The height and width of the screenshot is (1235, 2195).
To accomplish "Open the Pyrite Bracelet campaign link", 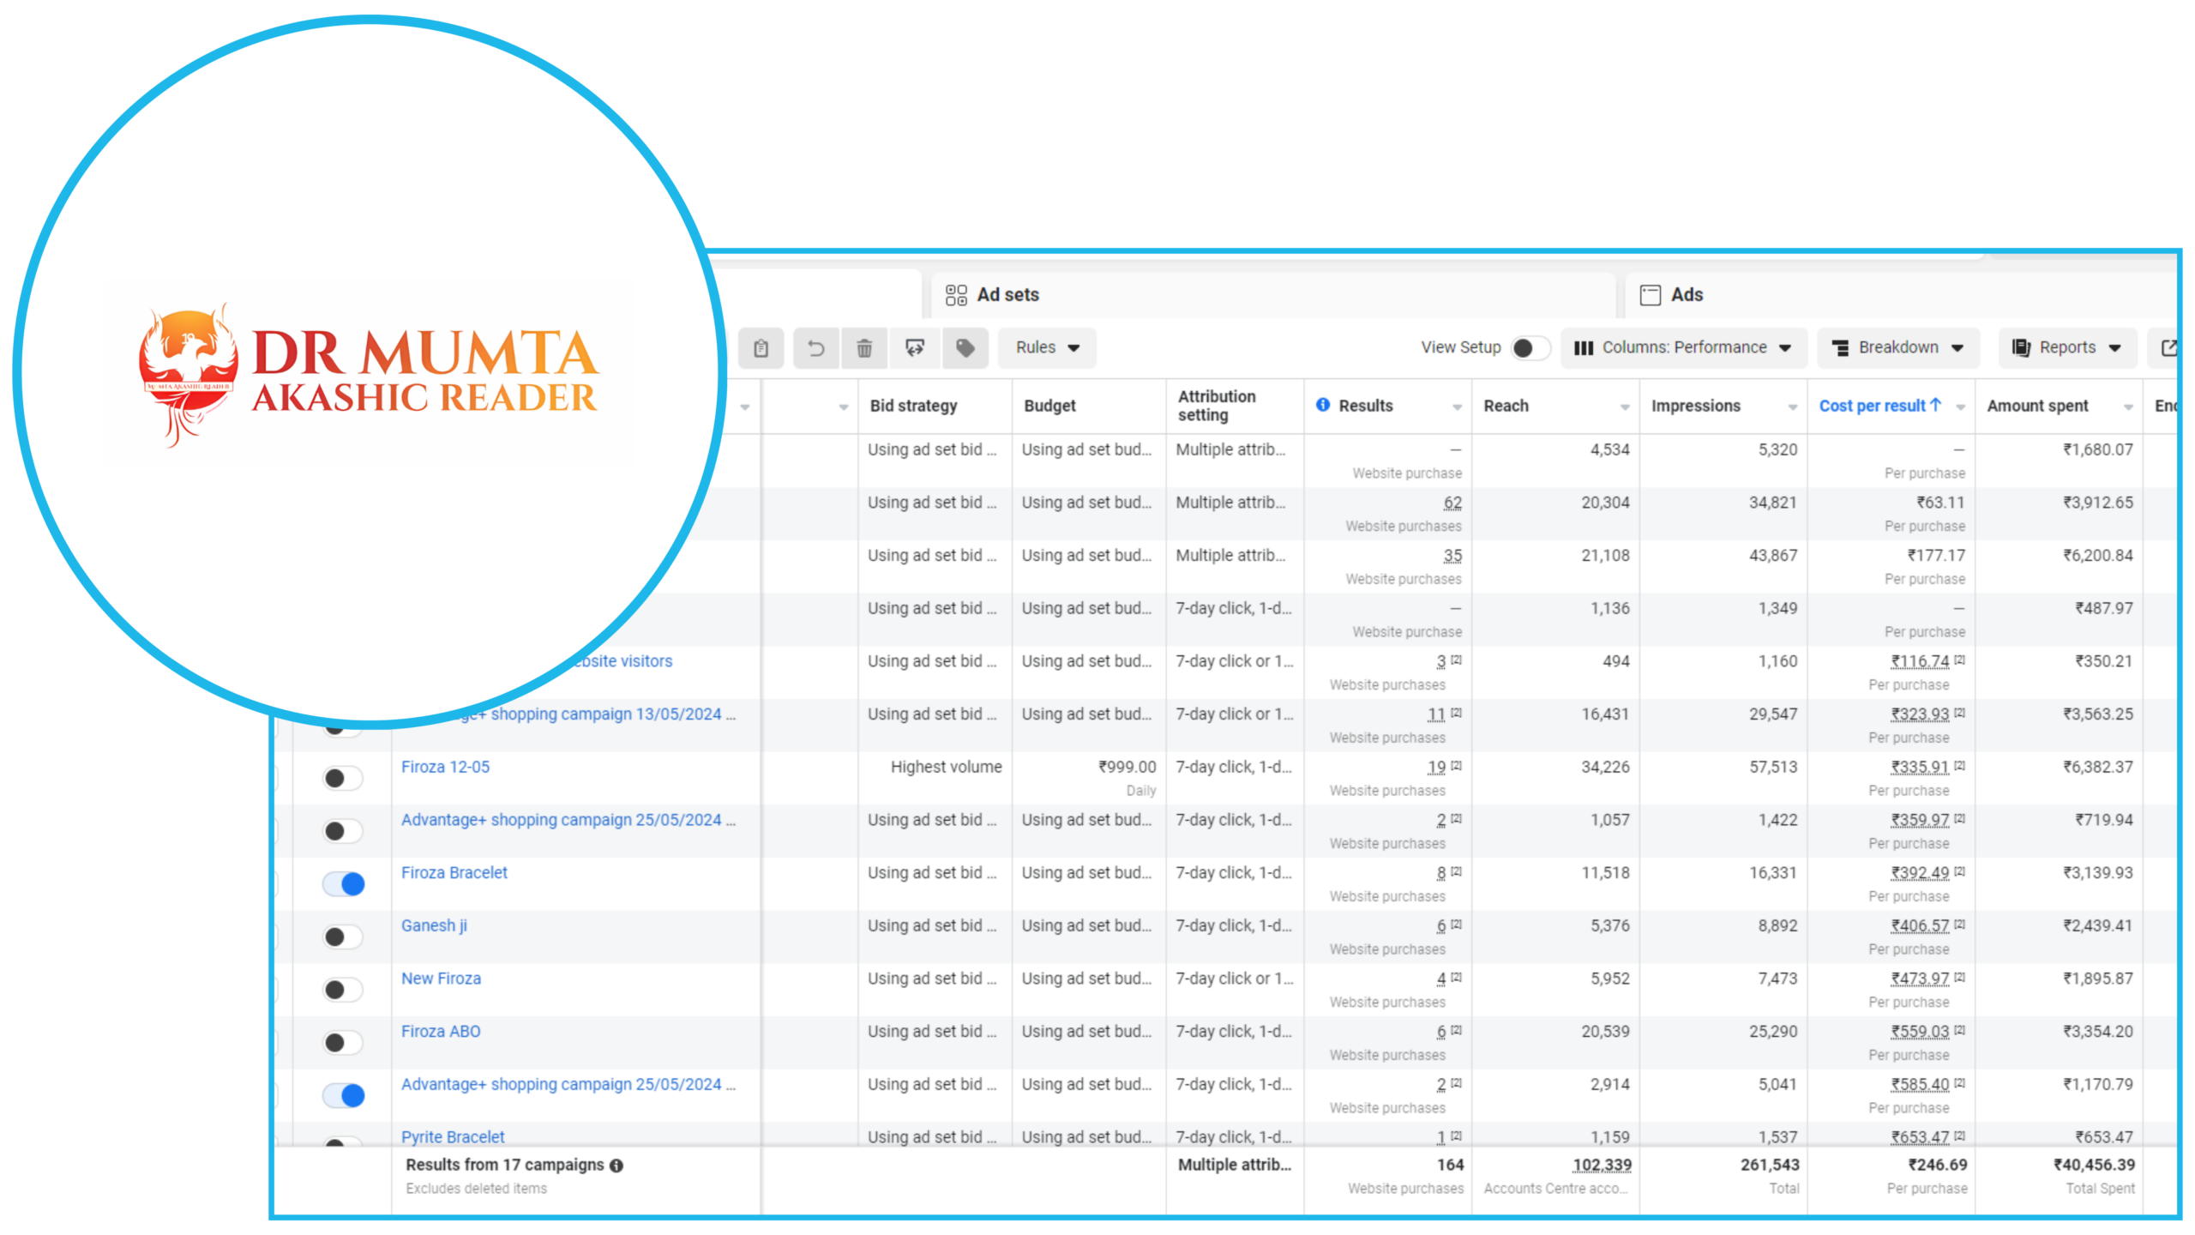I will [x=453, y=1136].
